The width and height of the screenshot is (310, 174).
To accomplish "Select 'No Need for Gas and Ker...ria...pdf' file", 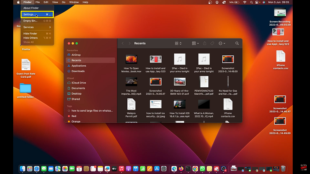I will coord(228,86).
